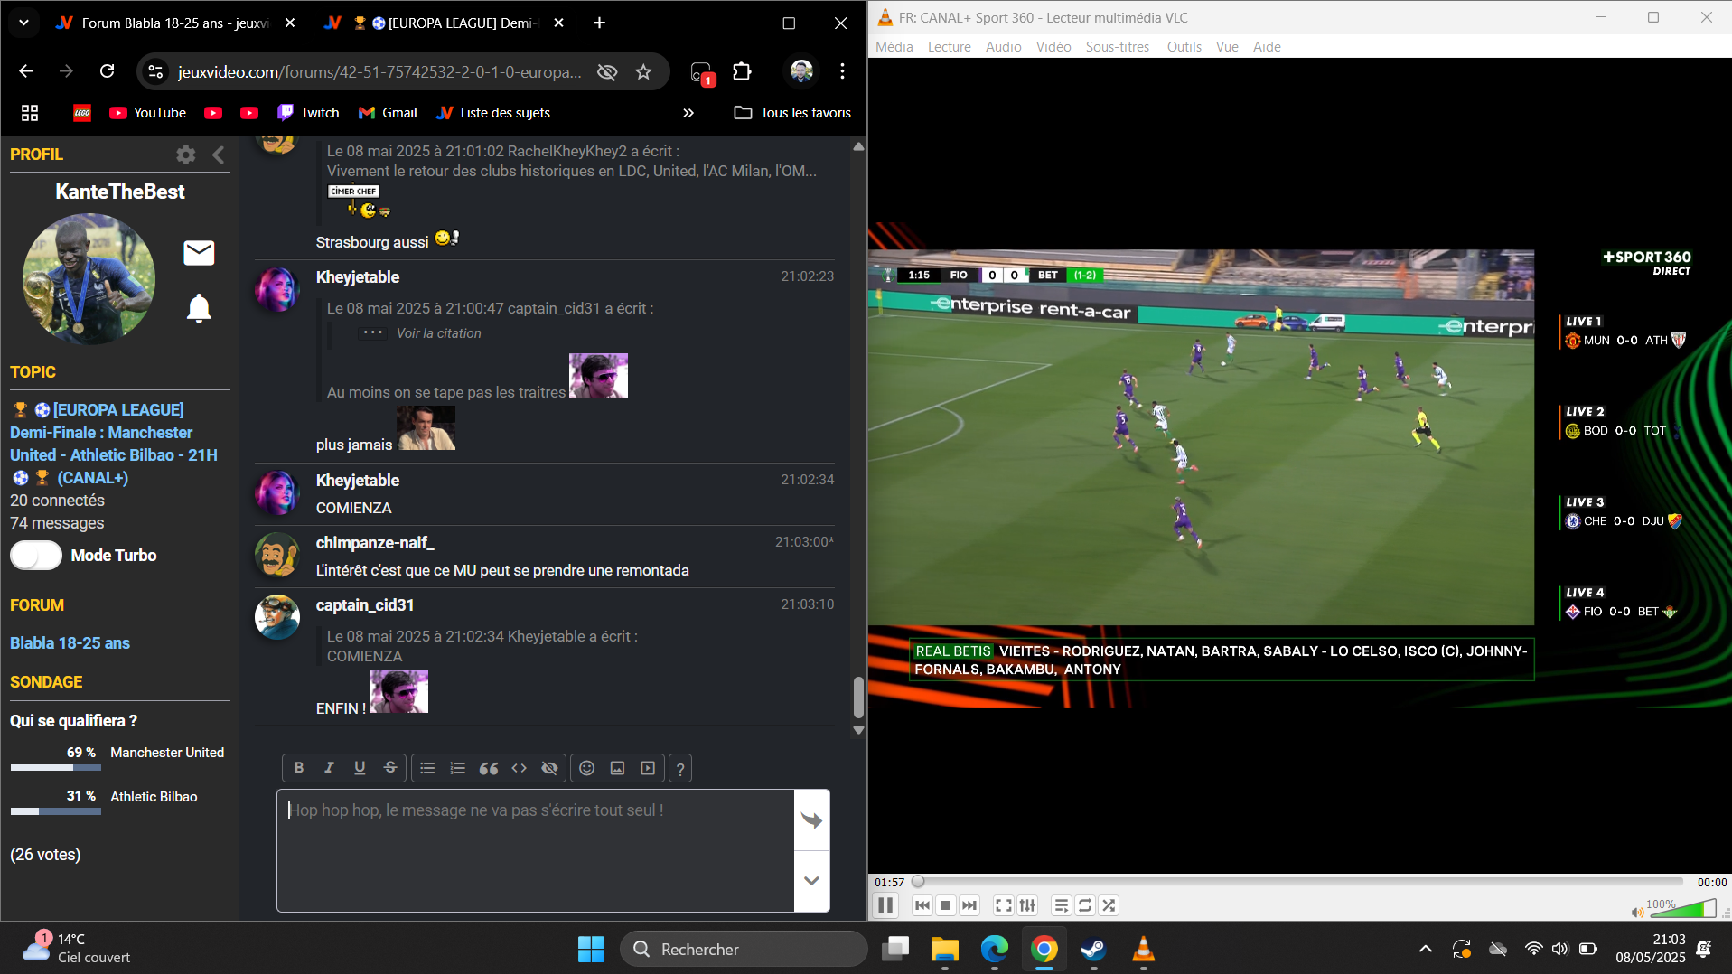Open the tab search dropdown in Chrome
Image resolution: width=1732 pixels, height=974 pixels.
click(23, 23)
